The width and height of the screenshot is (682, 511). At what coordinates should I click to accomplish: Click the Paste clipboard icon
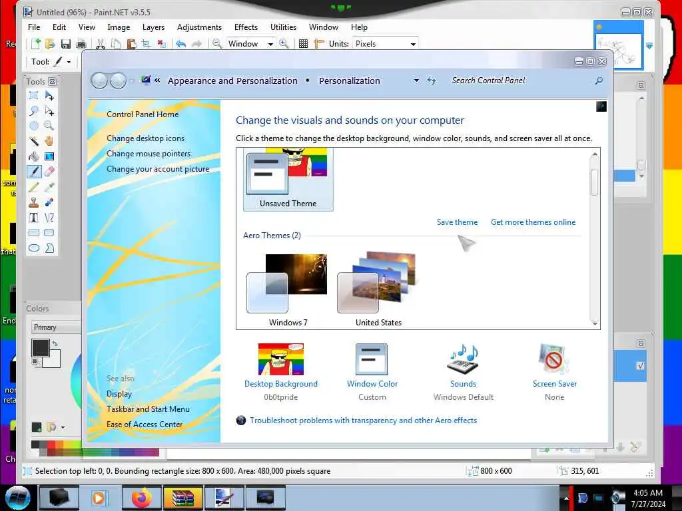[131, 43]
